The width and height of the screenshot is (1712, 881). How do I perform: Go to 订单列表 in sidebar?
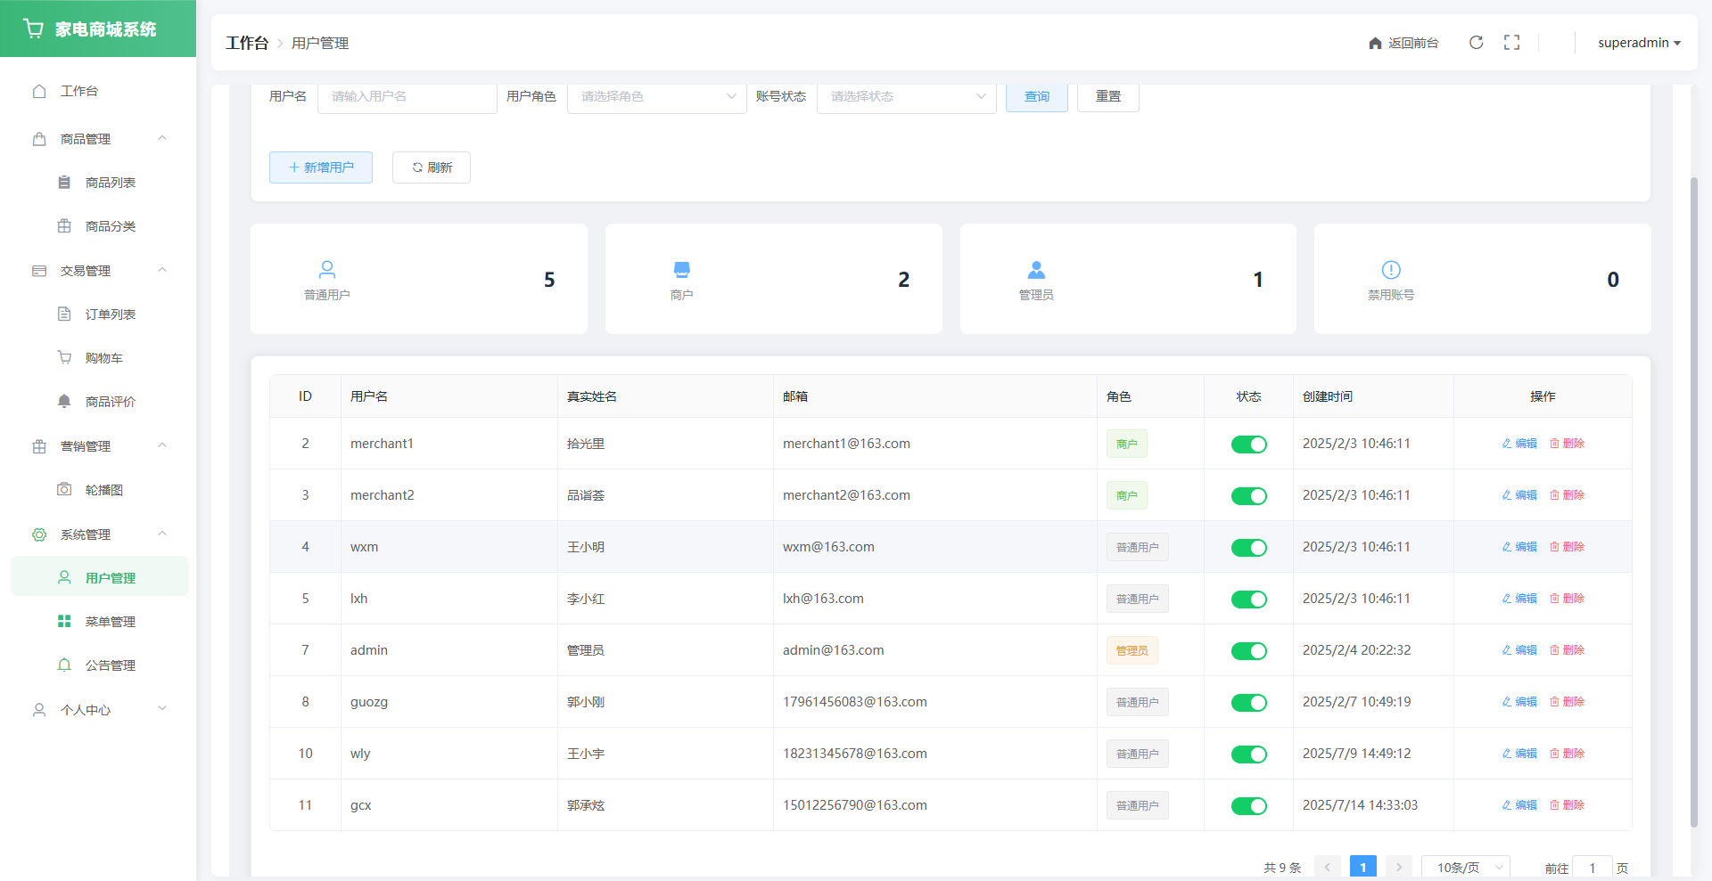110,314
